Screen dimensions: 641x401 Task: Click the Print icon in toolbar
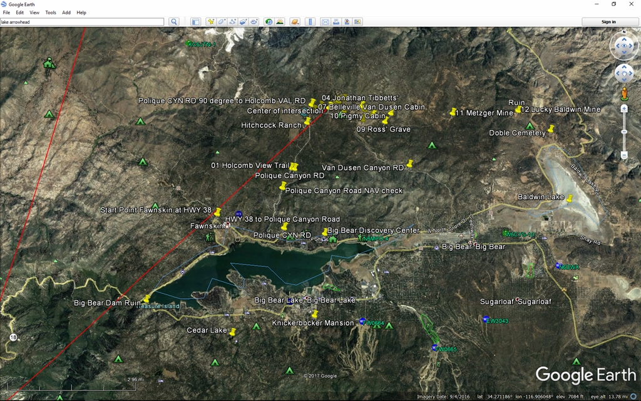(x=336, y=22)
